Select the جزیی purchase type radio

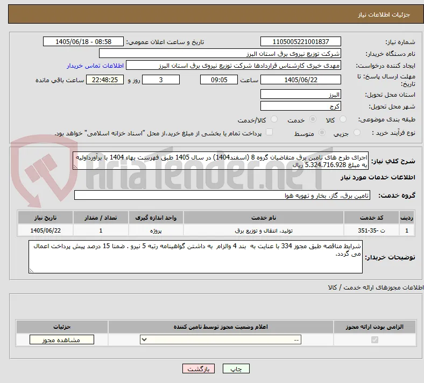click(x=357, y=132)
